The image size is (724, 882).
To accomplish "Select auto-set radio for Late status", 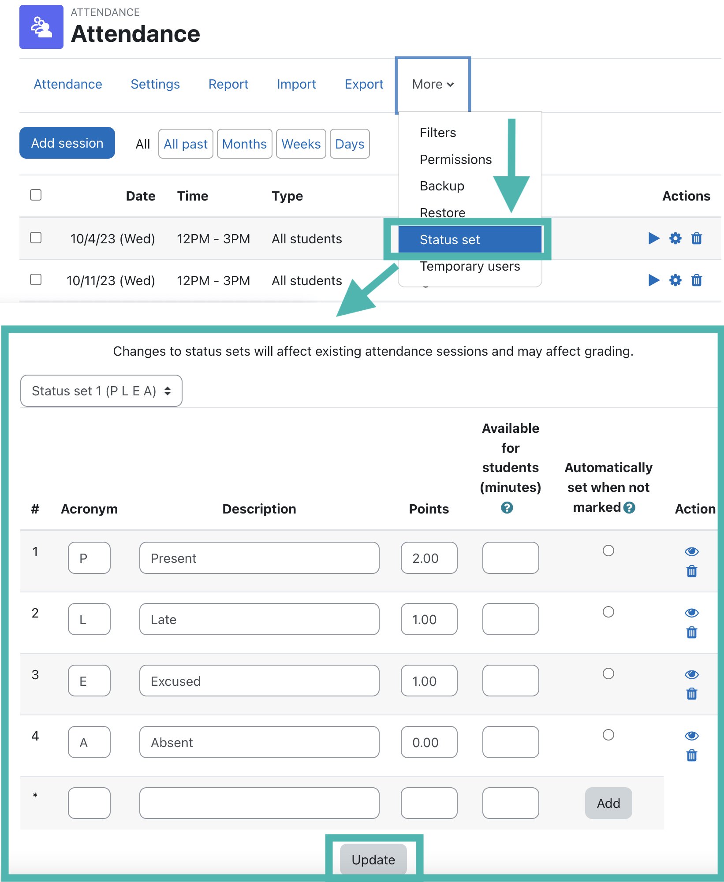I will (x=608, y=612).
